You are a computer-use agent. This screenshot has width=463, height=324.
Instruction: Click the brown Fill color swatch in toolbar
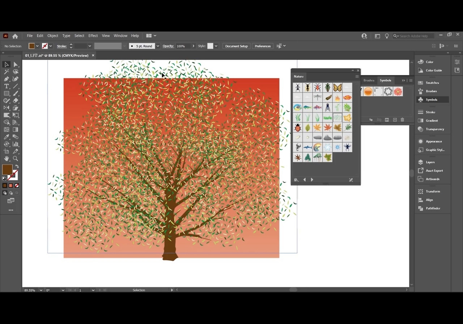[7, 170]
